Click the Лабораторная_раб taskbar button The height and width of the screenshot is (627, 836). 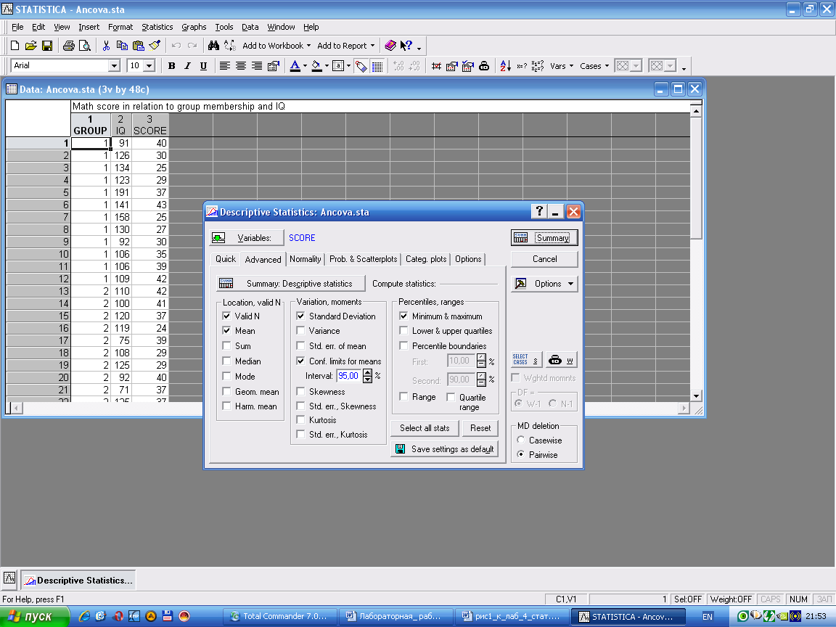click(x=396, y=616)
